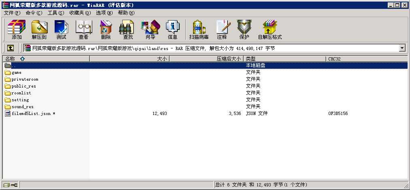The width and height of the screenshot is (410, 190).
Task: Open the 工具 (Tools) menu
Action: pyautogui.click(x=56, y=13)
